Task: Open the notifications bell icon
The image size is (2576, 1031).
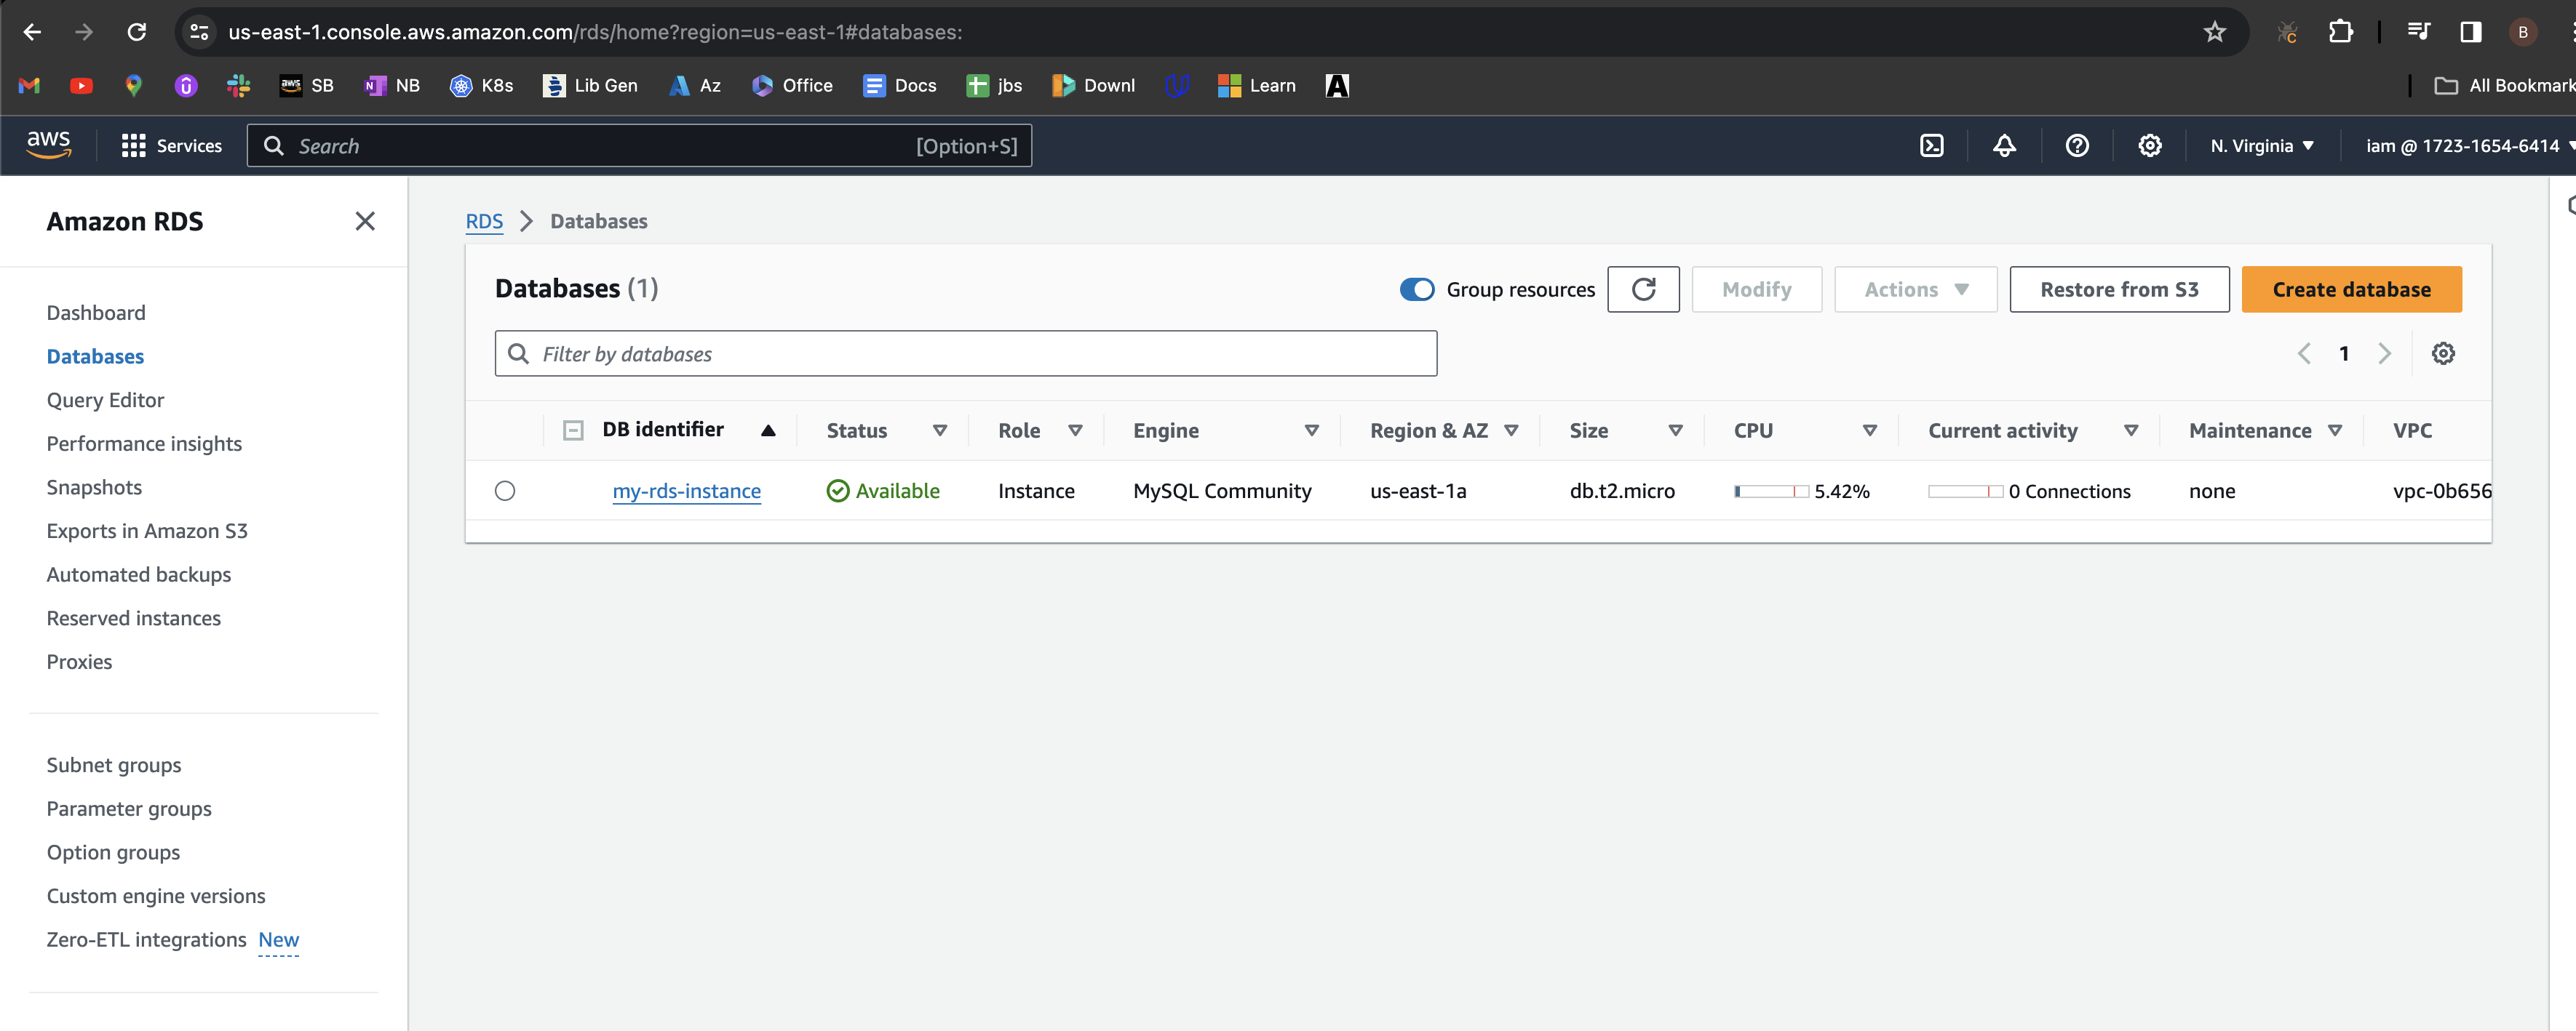Action: click(2004, 146)
